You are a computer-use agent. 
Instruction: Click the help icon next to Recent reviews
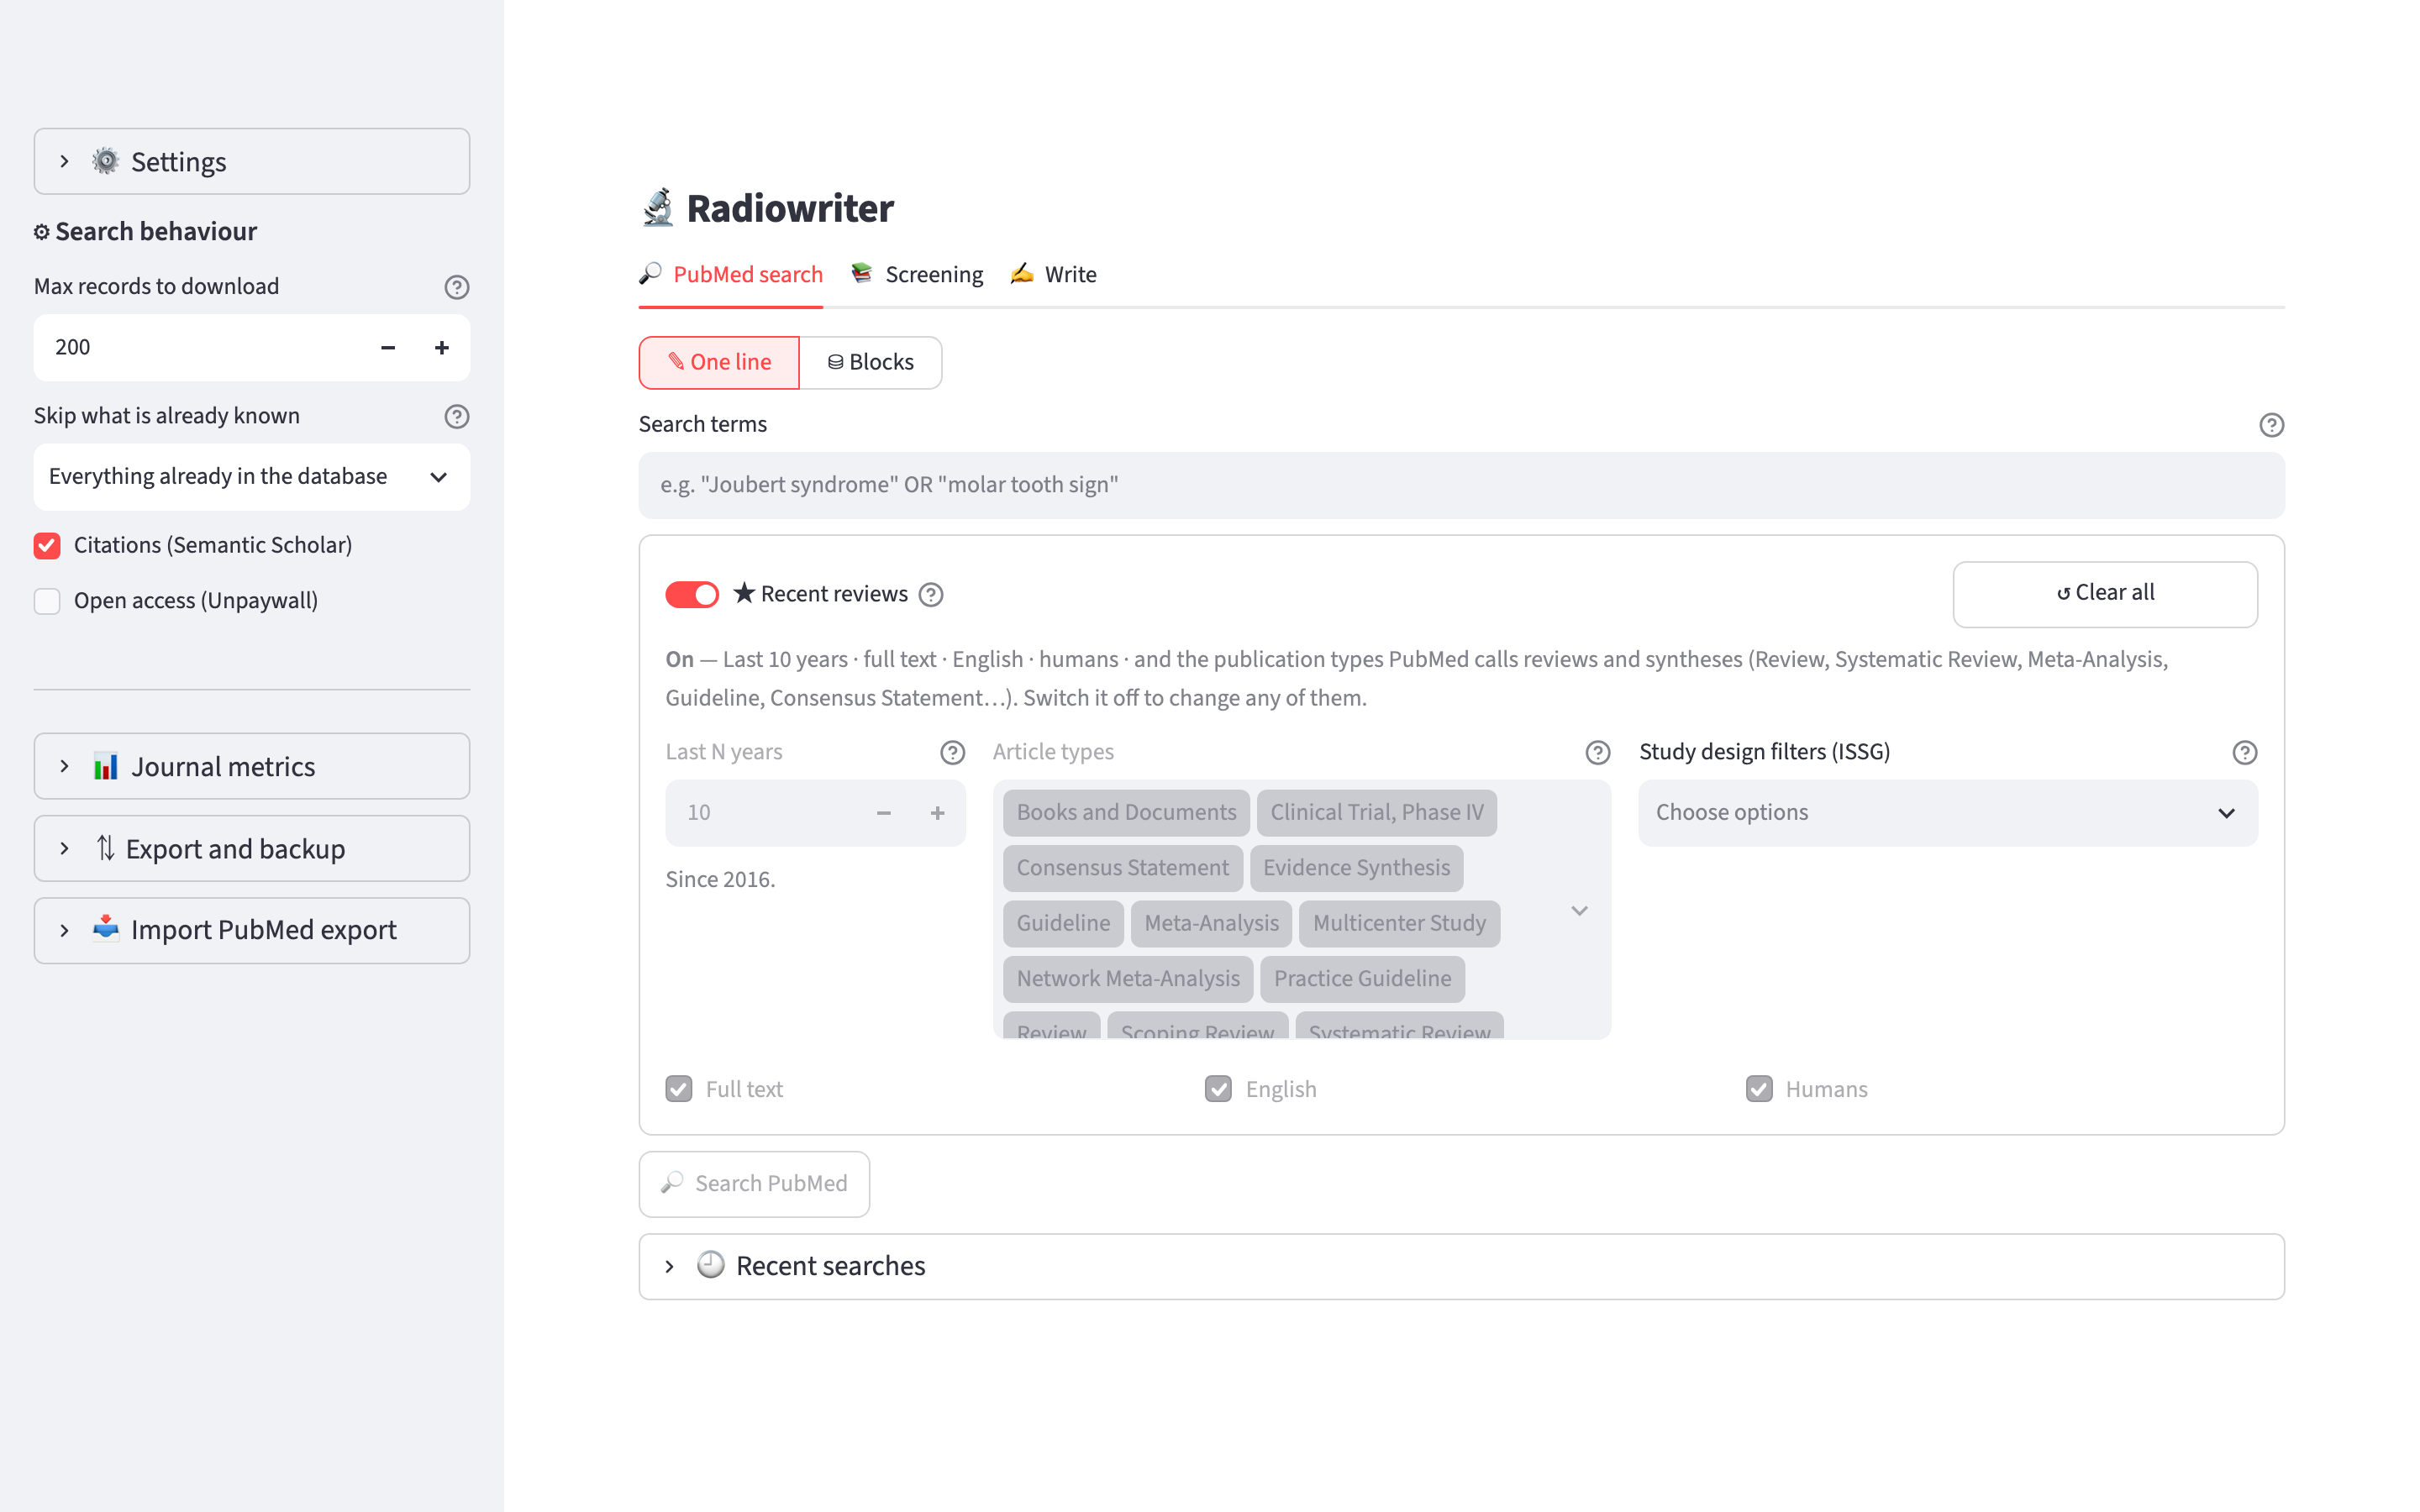(x=931, y=595)
